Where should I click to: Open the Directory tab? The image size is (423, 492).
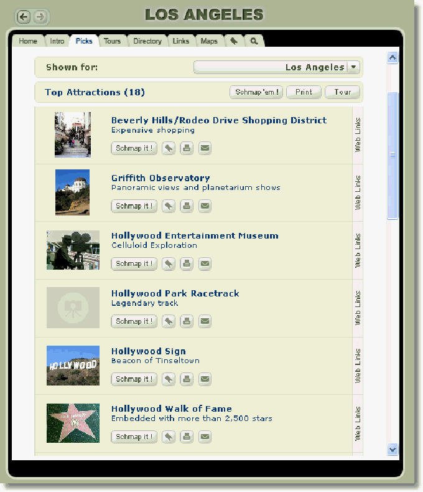[147, 41]
